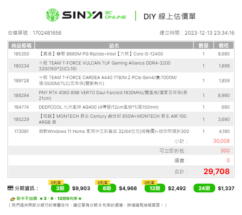Click the shipping fee value 0

(228, 160)
